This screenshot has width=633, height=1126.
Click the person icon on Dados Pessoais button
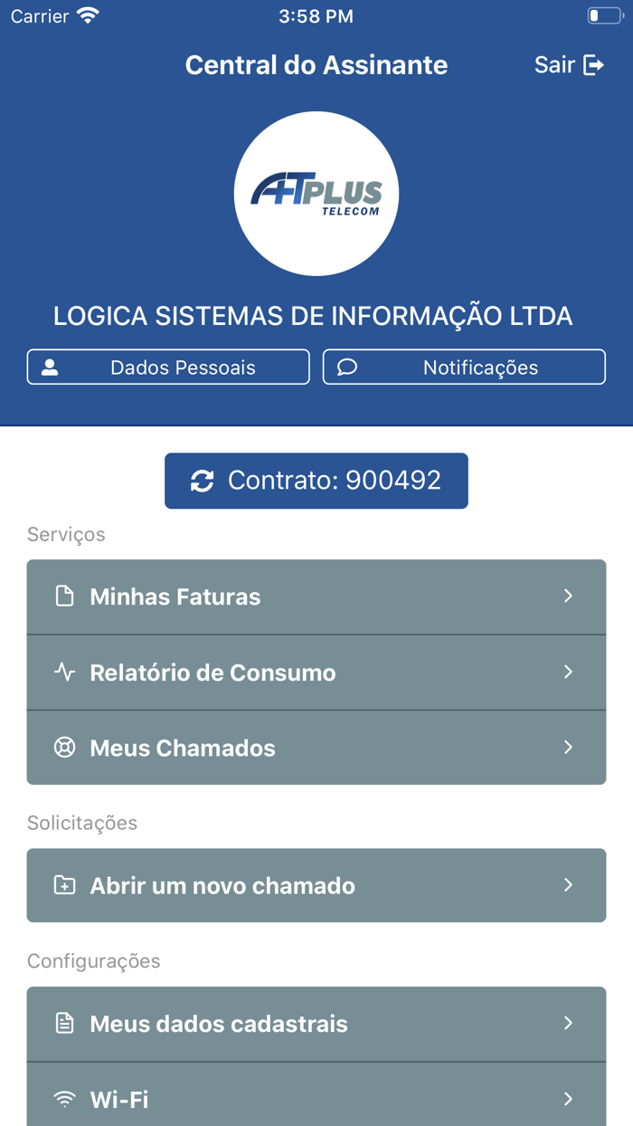(x=50, y=367)
